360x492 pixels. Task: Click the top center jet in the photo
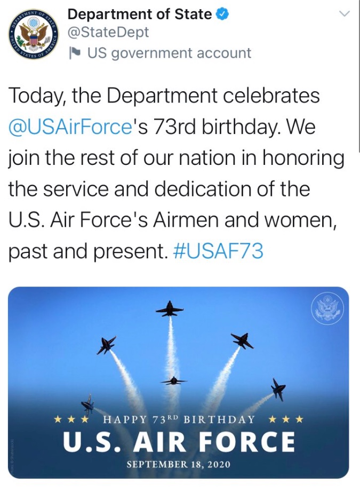pos(170,309)
